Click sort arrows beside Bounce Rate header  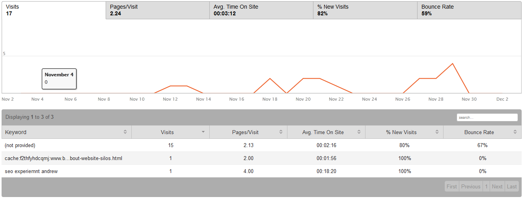point(515,132)
